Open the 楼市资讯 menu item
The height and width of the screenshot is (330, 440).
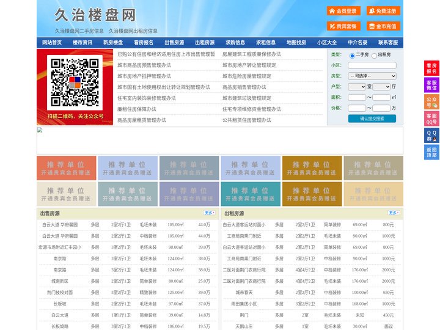coord(82,43)
